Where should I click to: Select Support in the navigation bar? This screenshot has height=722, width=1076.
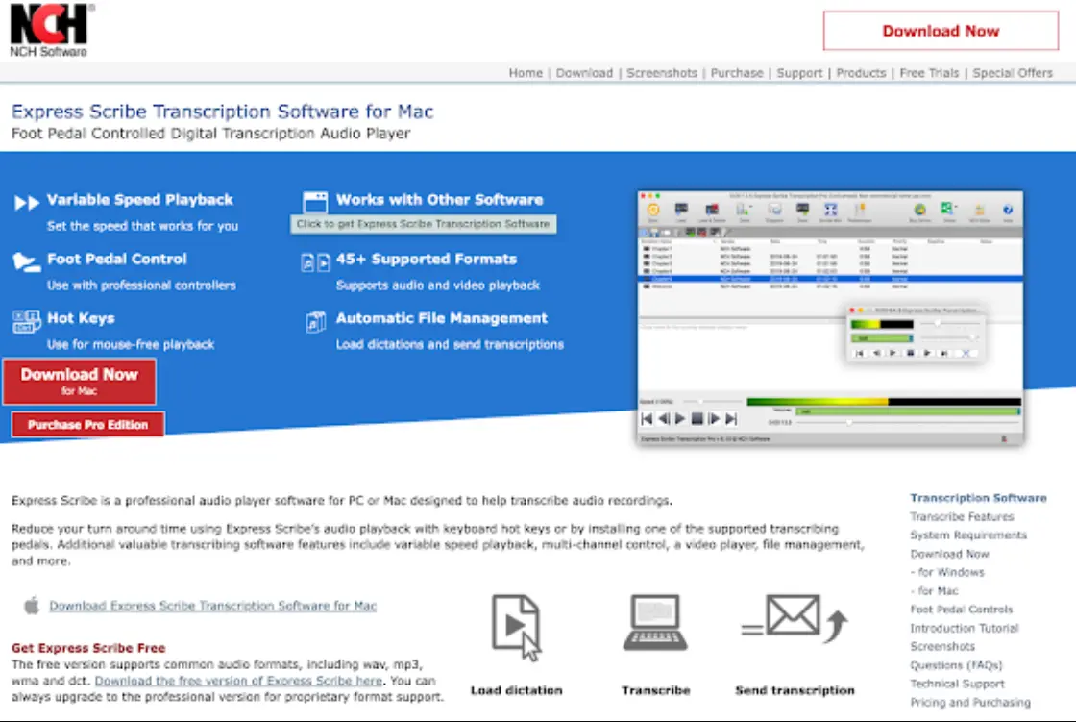tap(799, 72)
